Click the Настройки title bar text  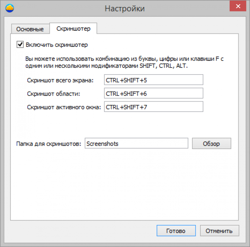(x=125, y=8)
